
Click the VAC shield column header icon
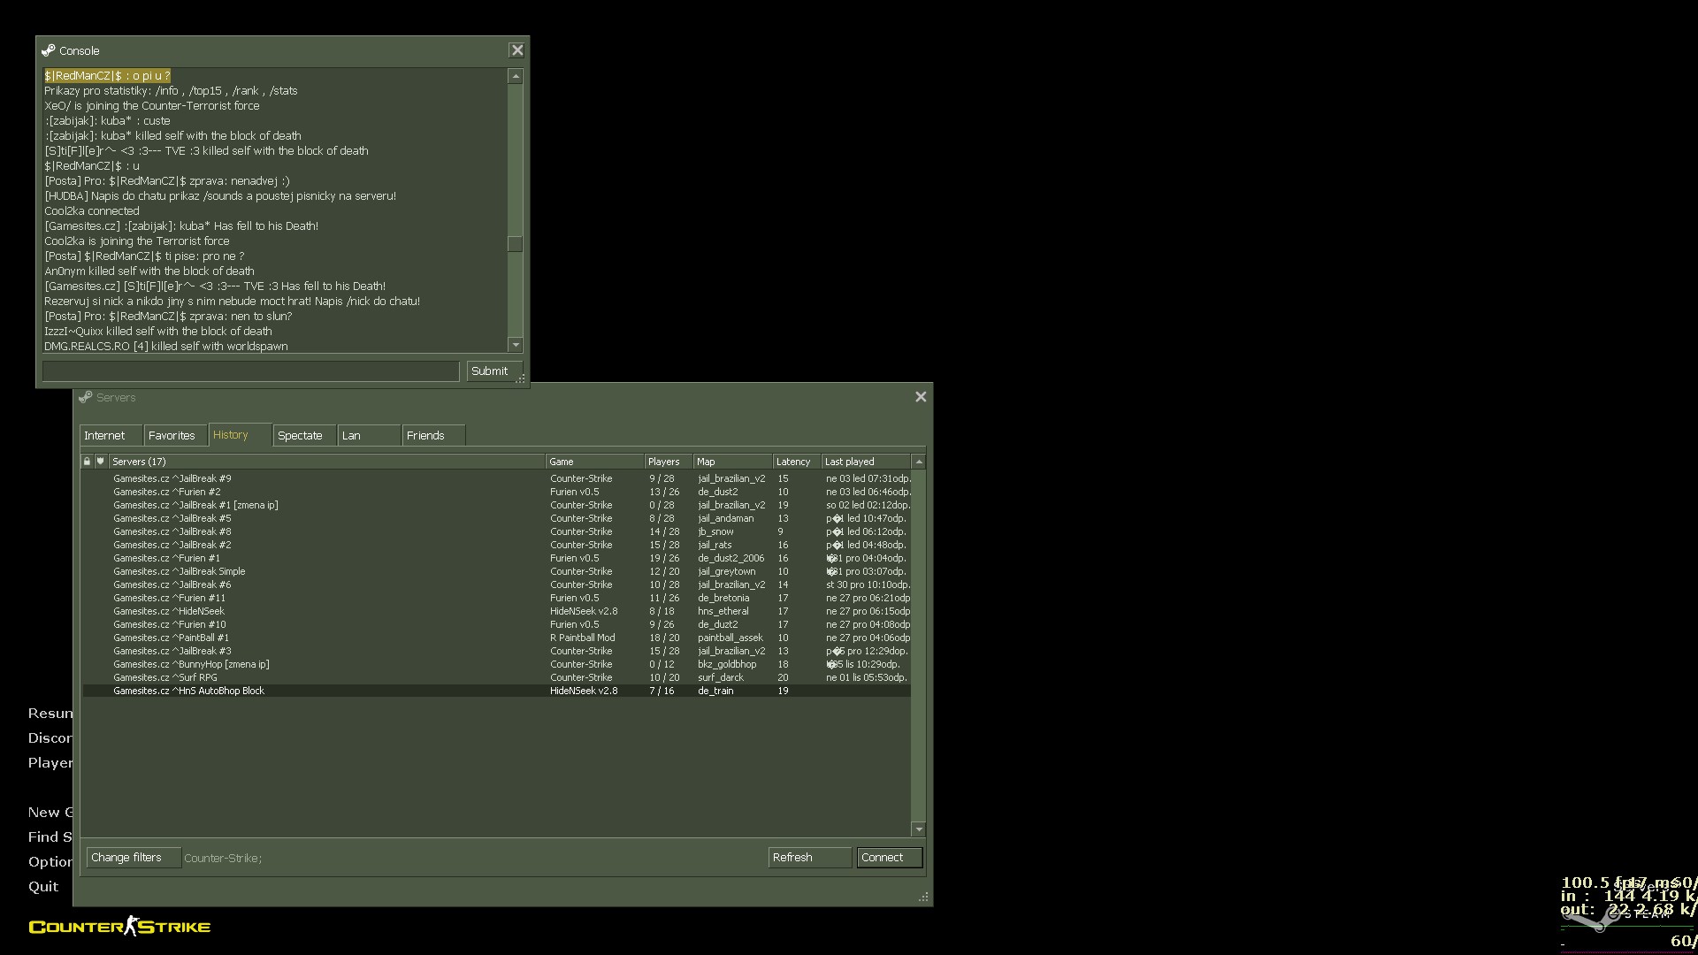coord(101,462)
